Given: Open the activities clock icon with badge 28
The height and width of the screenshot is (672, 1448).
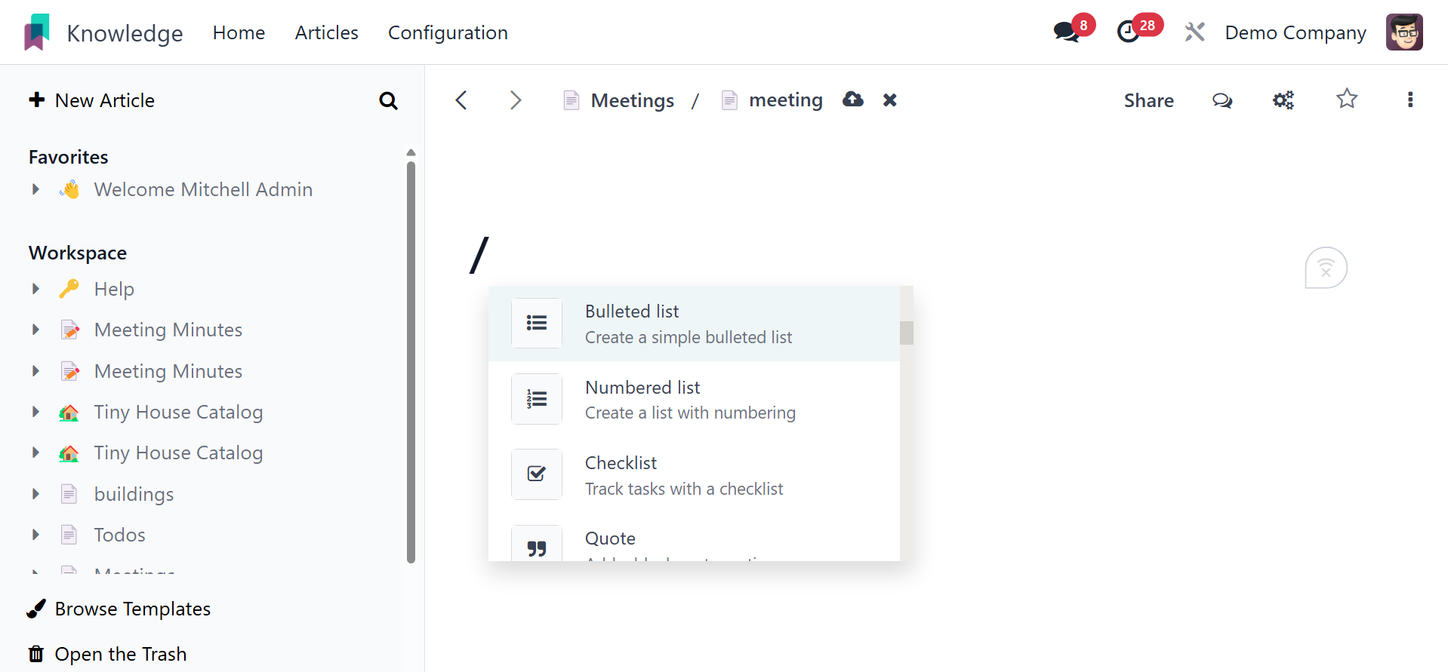Looking at the screenshot, I should click(1129, 32).
